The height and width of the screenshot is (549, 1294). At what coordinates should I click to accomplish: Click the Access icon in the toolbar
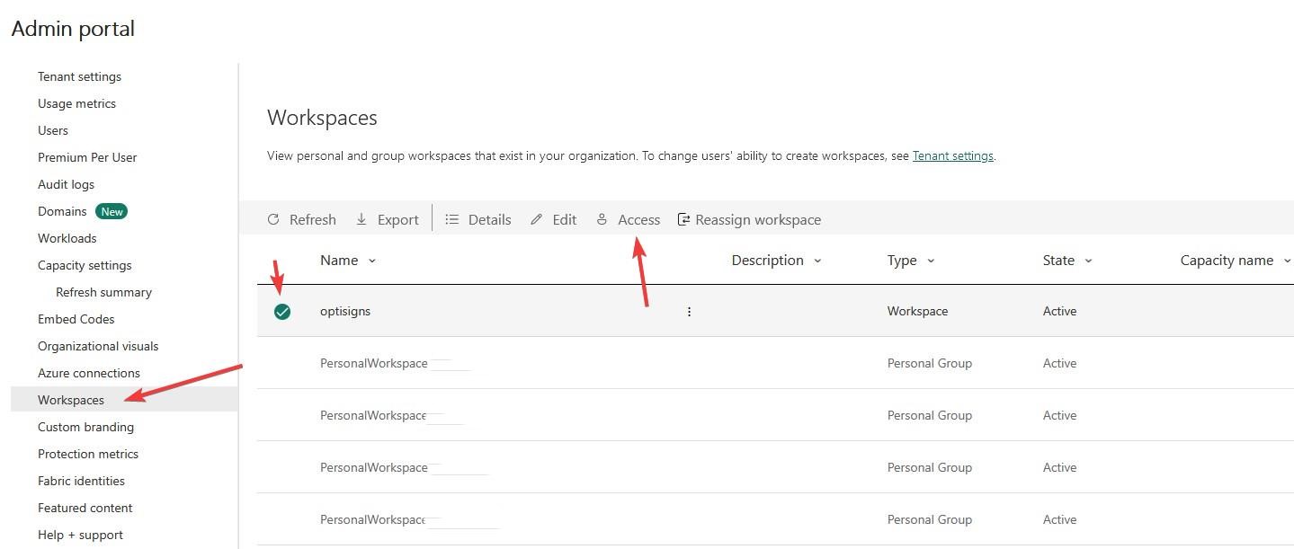click(x=602, y=219)
